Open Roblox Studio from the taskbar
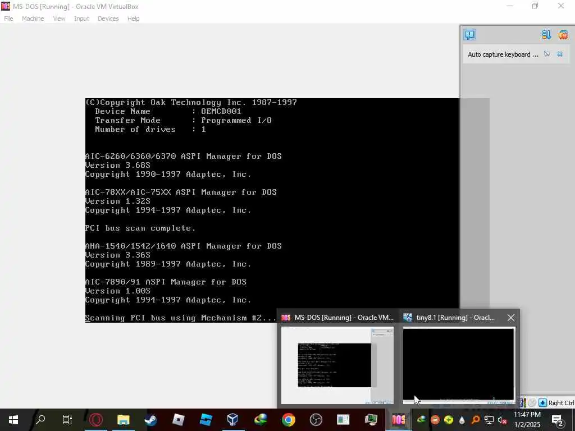 pos(206,420)
